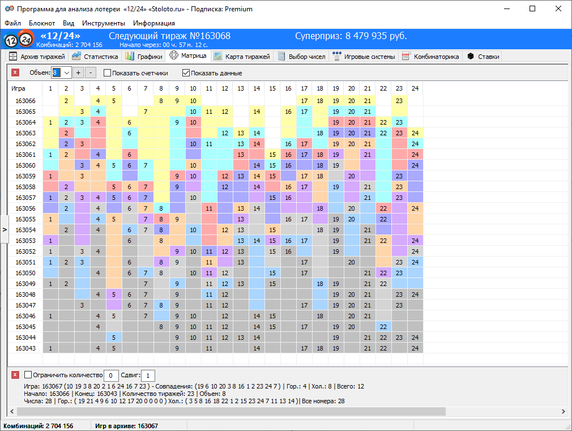This screenshot has width=572, height=431.
Task: Click the Игровые системы icon
Action: [338, 57]
